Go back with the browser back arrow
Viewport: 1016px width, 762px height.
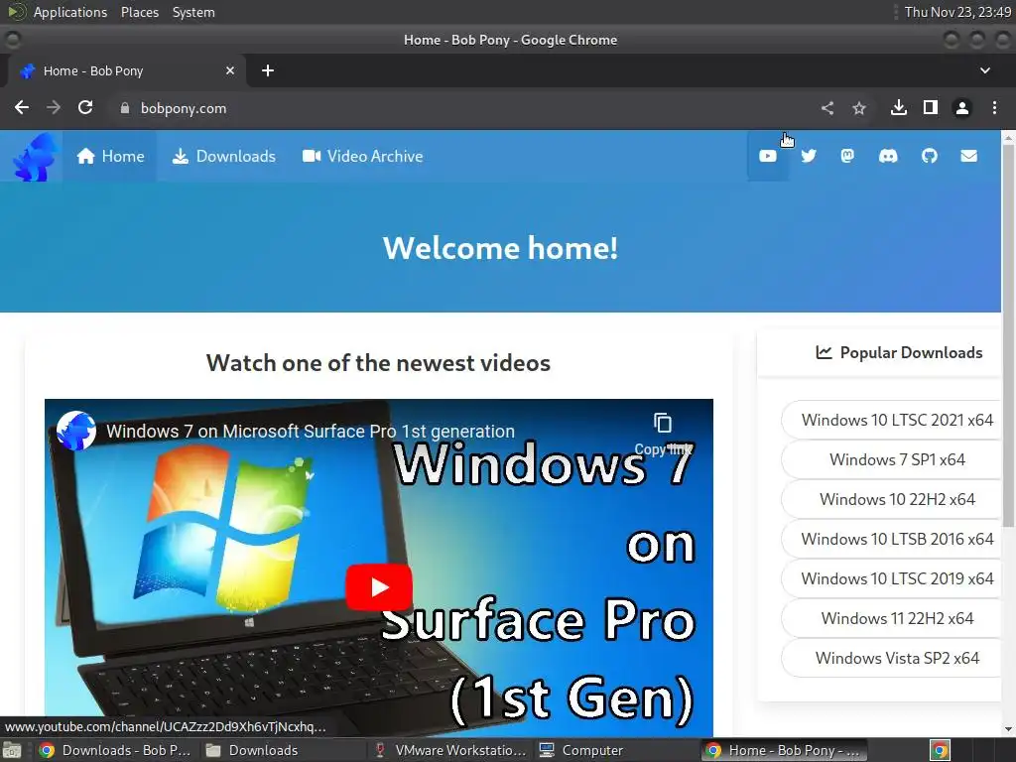click(x=22, y=107)
